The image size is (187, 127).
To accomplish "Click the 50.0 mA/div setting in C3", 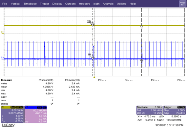I will click(x=40, y=111).
